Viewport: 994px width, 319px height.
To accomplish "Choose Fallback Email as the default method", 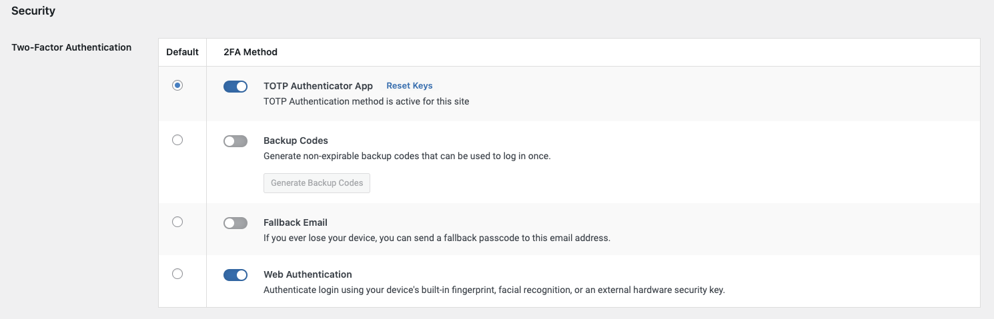I will tap(177, 222).
